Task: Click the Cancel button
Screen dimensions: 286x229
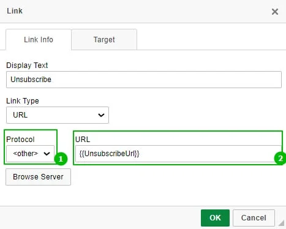Action: [x=254, y=218]
